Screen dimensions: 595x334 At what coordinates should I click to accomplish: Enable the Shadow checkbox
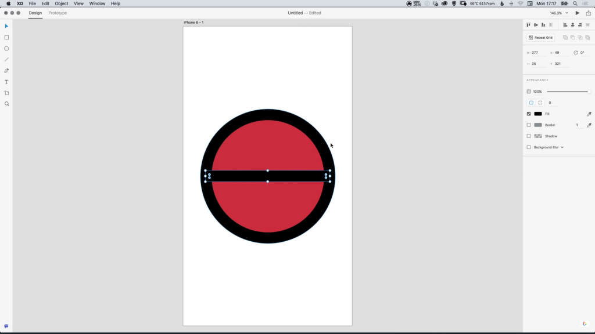coord(529,136)
